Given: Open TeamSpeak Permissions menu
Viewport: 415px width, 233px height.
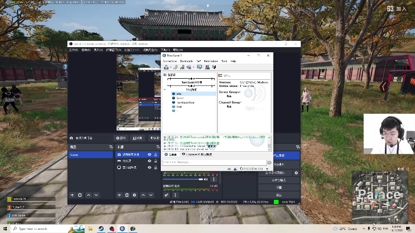Looking at the screenshot, I should tap(211, 61).
